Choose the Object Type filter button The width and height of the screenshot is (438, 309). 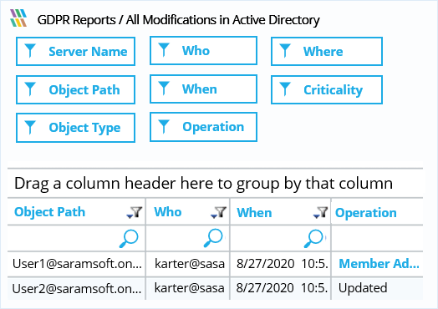coord(76,128)
